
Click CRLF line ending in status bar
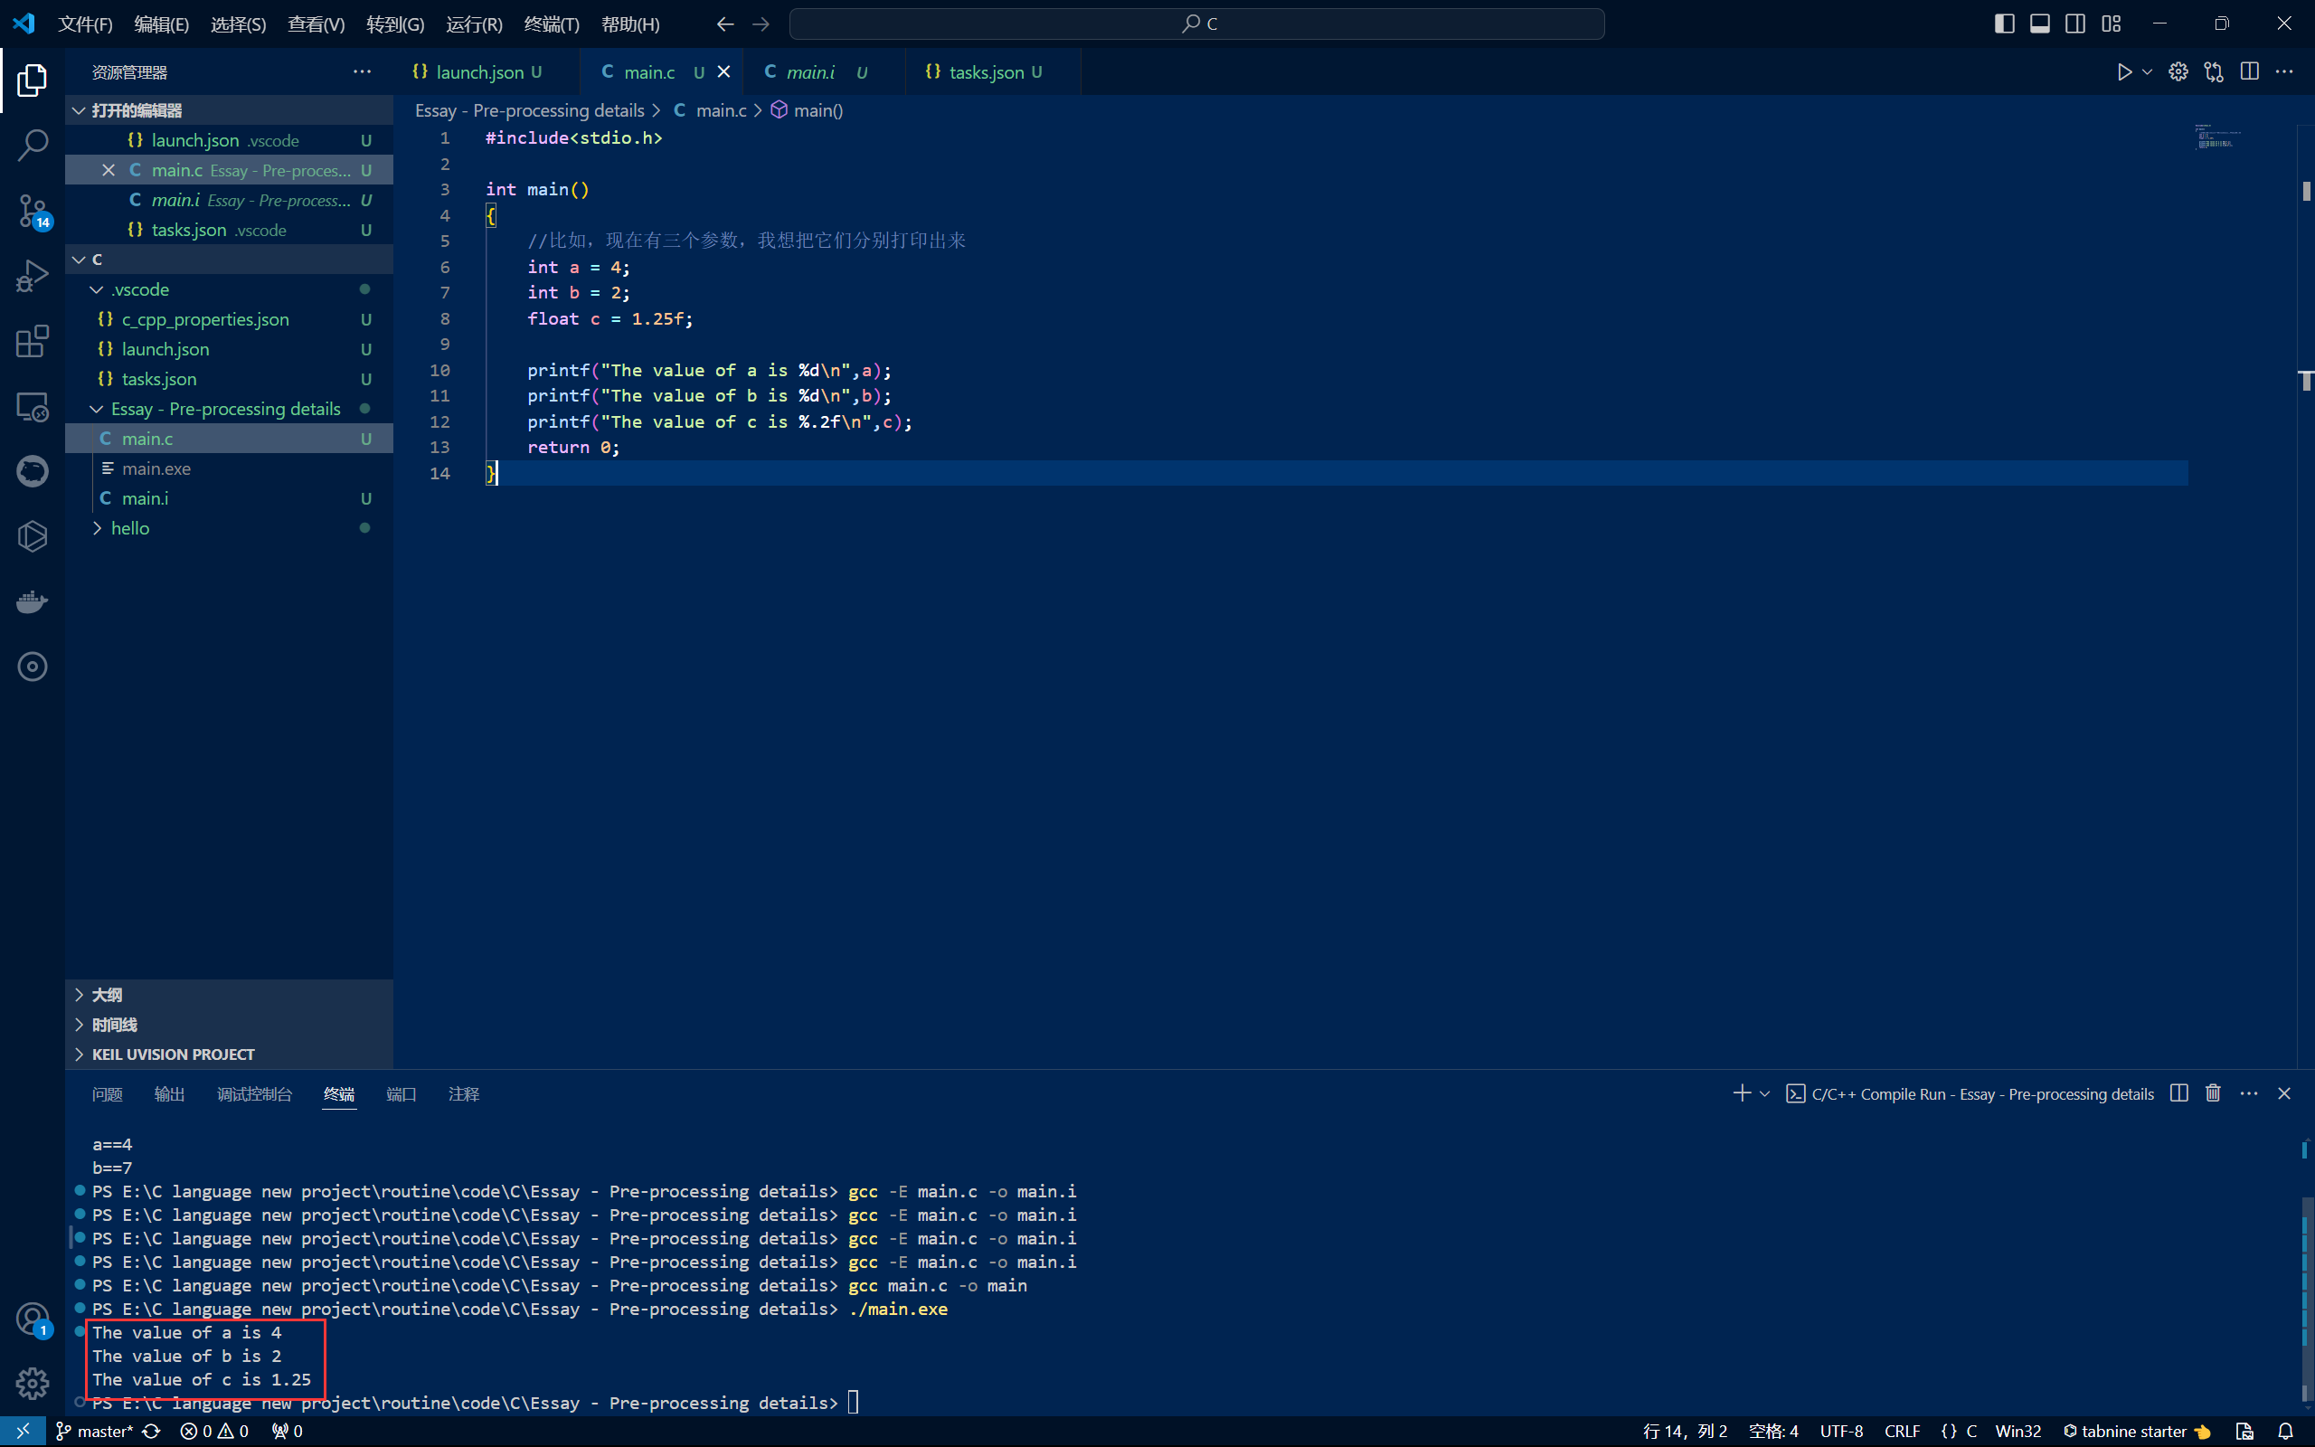pyautogui.click(x=1902, y=1431)
